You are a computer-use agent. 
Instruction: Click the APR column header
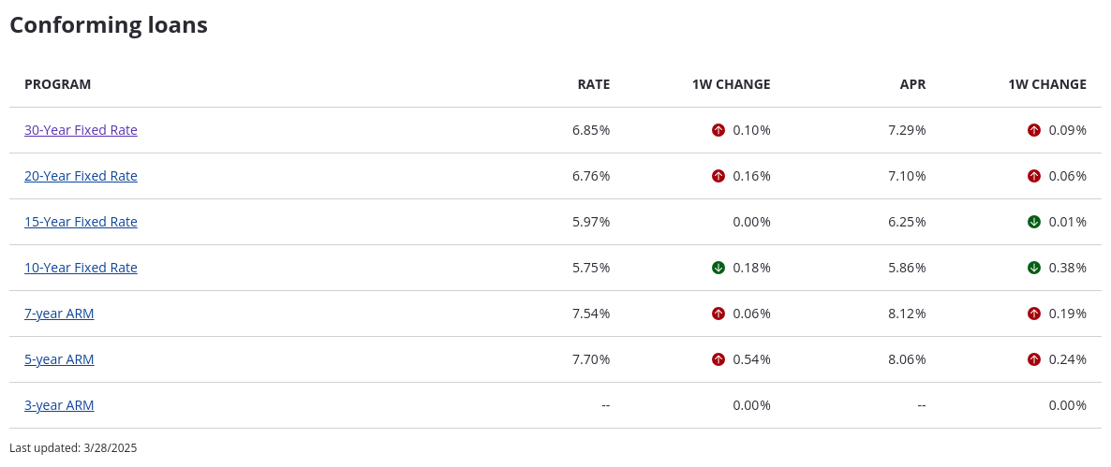pyautogui.click(x=912, y=84)
